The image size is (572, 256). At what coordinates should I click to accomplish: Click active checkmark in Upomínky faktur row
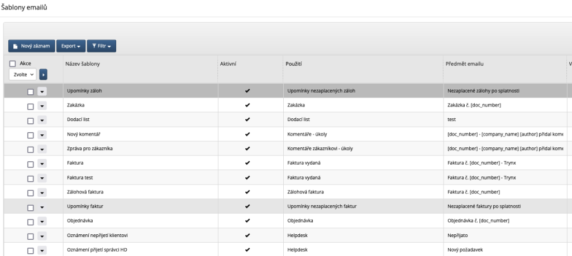pos(247,207)
